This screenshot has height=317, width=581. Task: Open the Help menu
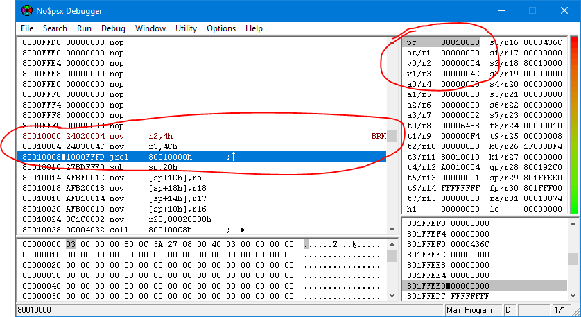[x=254, y=28]
